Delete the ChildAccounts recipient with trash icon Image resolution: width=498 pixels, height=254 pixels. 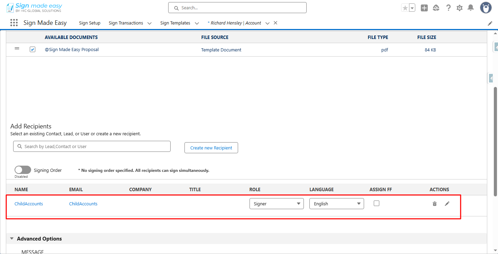click(434, 204)
